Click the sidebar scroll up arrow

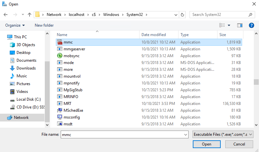click(47, 33)
